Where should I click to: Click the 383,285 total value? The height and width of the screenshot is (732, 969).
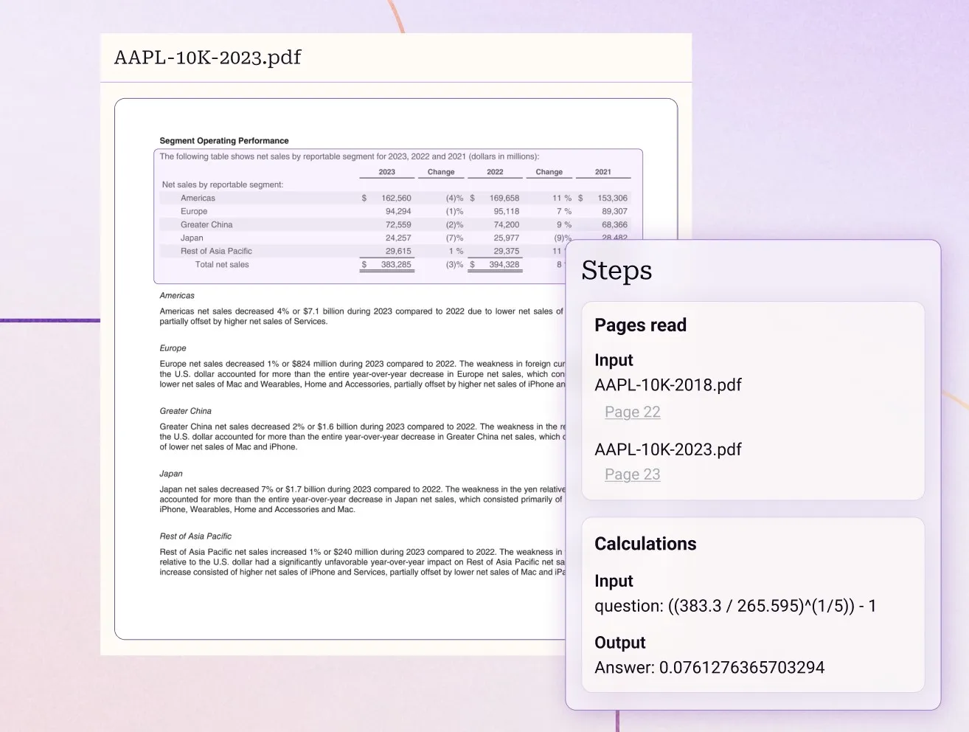396,265
